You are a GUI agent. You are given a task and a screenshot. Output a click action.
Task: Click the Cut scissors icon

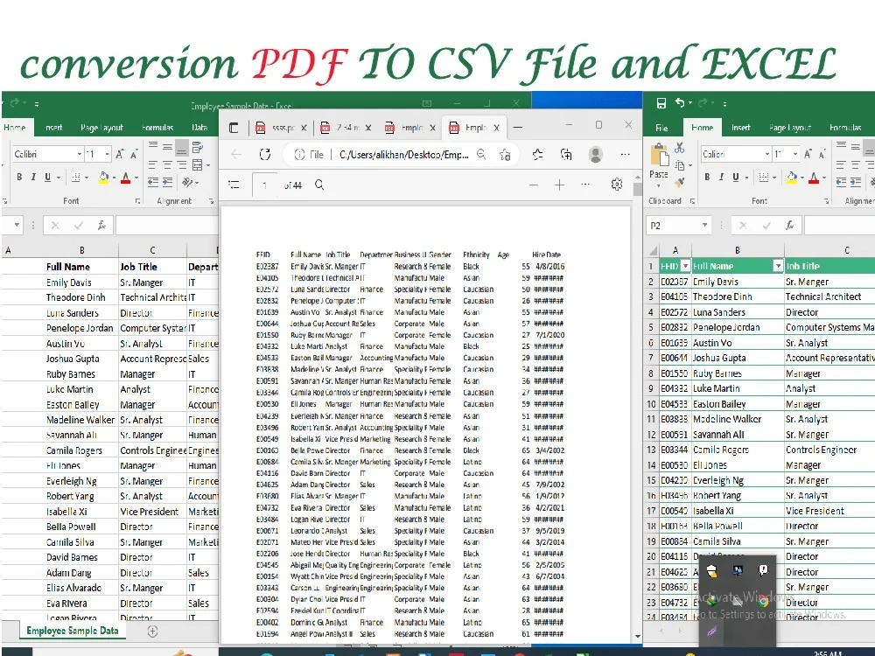click(x=679, y=149)
